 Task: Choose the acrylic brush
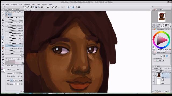14,36
